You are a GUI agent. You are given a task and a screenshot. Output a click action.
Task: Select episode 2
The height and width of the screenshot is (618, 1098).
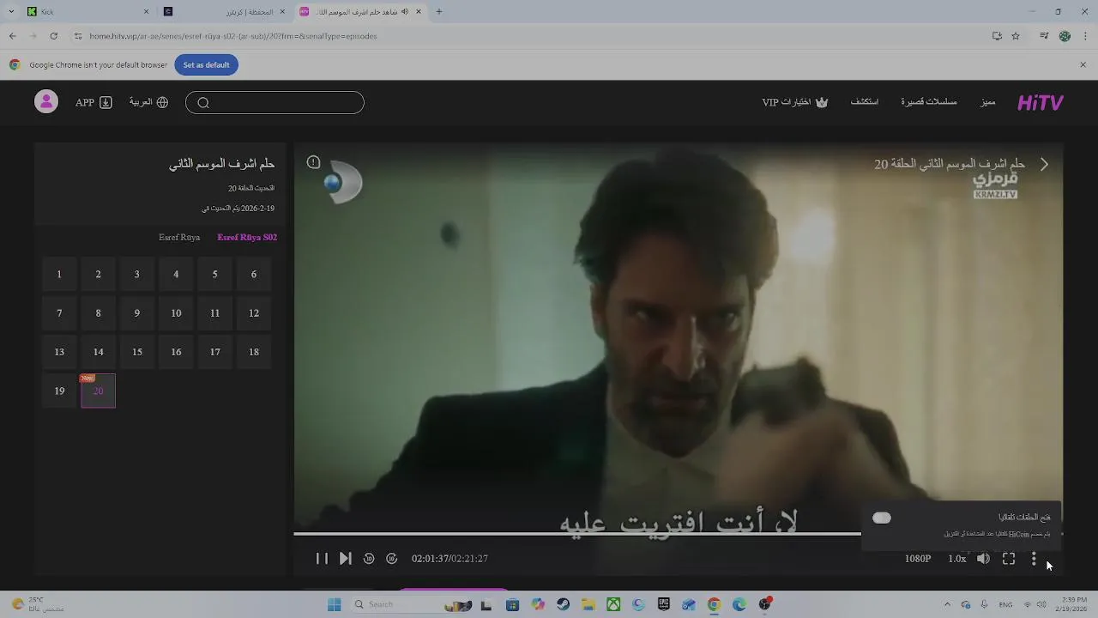(98, 275)
